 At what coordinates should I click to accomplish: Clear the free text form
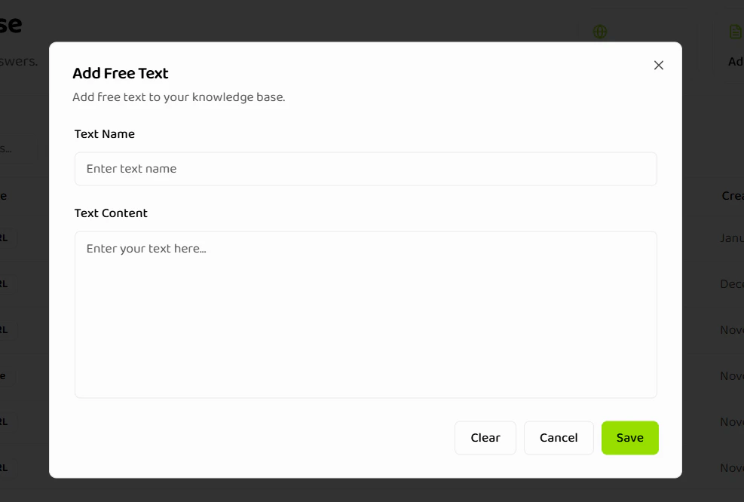tap(485, 437)
